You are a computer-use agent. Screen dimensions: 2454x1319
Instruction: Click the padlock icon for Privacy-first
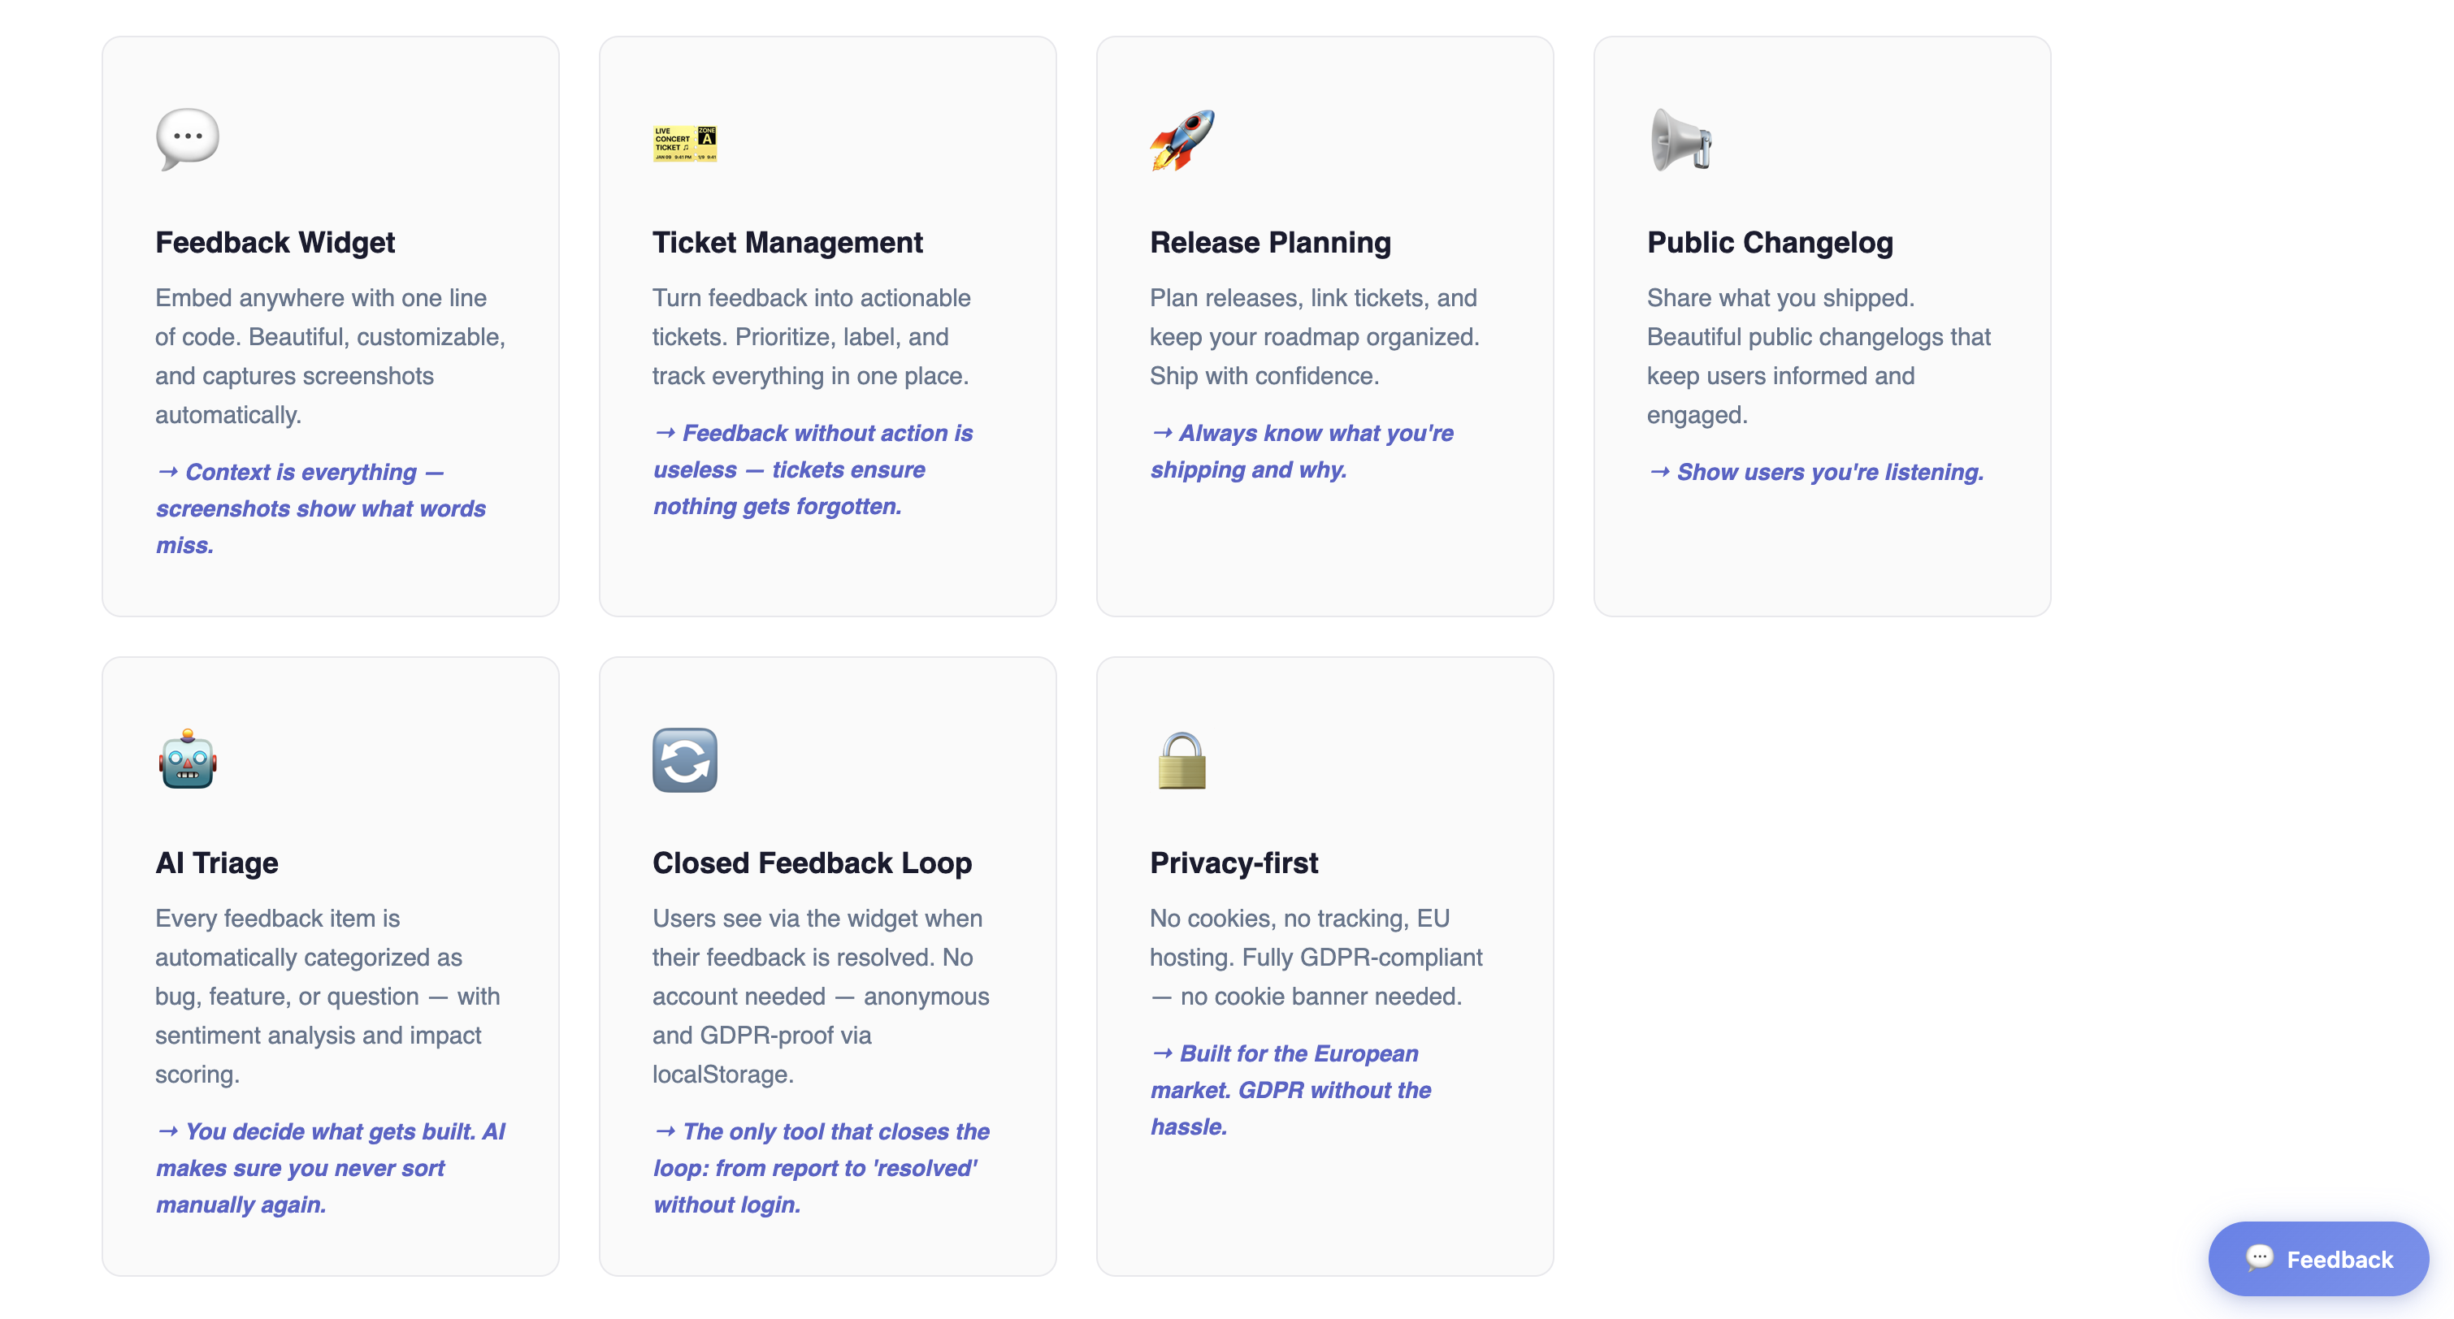[1181, 760]
